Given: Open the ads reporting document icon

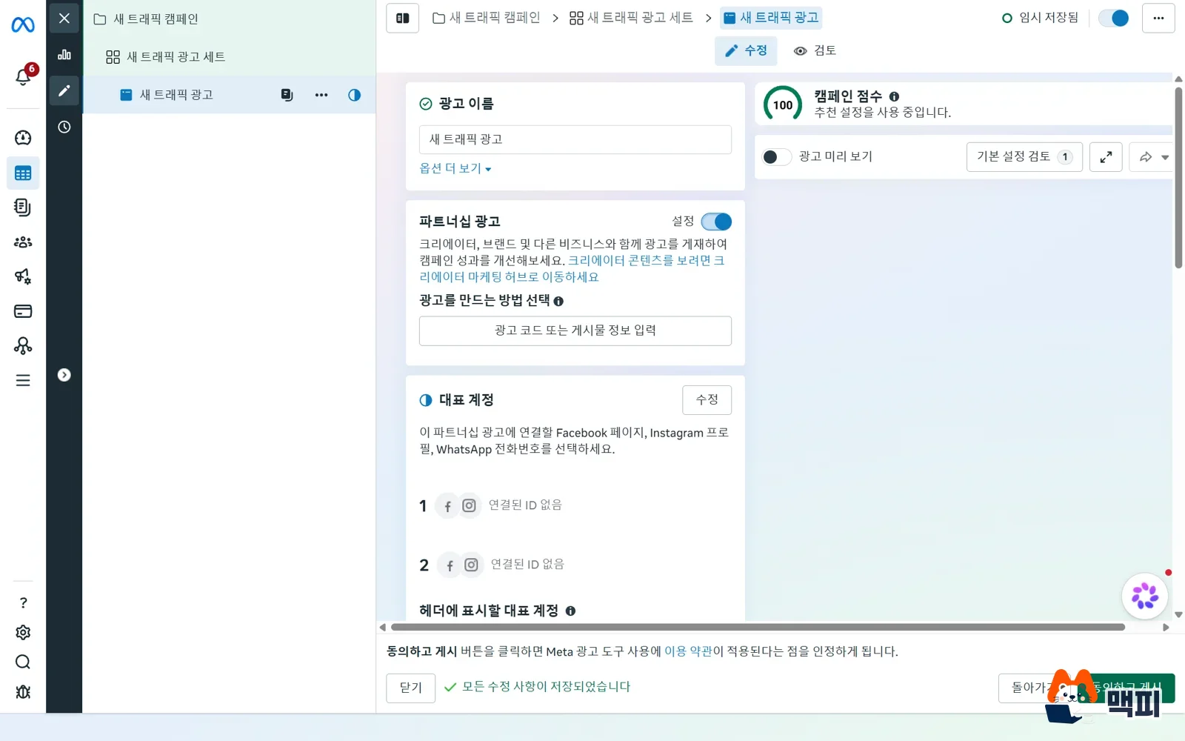Looking at the screenshot, I should click(x=23, y=207).
